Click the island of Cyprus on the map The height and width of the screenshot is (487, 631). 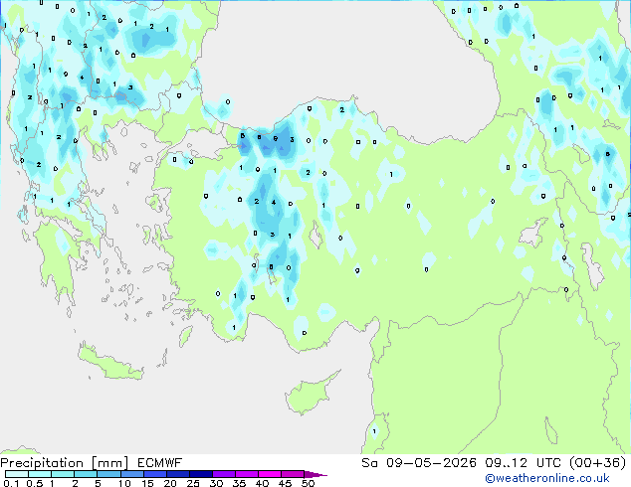[310, 395]
